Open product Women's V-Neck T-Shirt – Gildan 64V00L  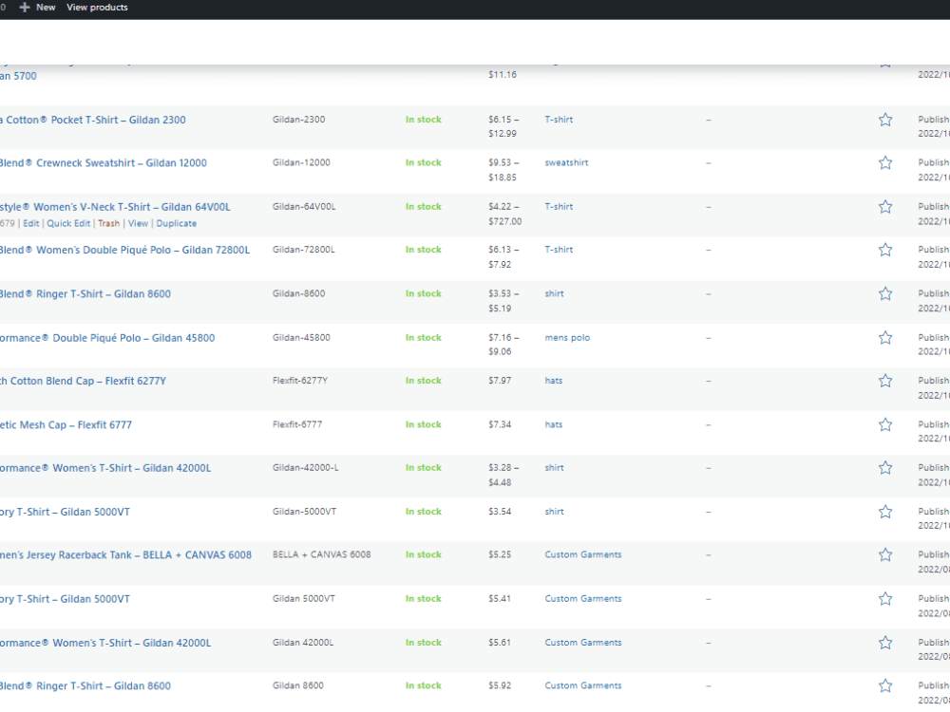click(x=115, y=207)
